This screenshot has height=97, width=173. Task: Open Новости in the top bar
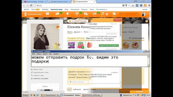coord(84,9)
